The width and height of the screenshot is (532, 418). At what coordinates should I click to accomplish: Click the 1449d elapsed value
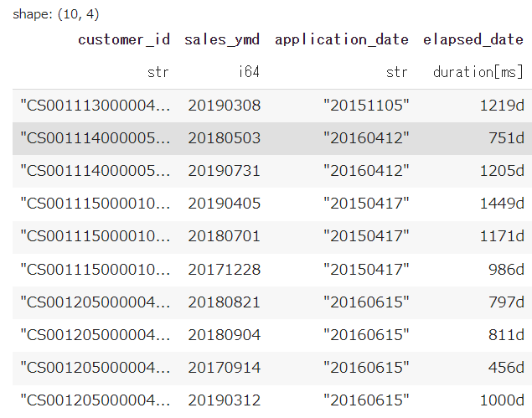(502, 204)
